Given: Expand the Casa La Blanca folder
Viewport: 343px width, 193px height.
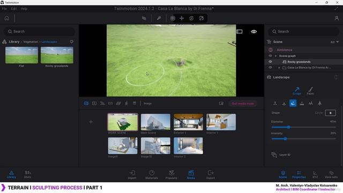Looking at the screenshot, I should pyautogui.click(x=279, y=68).
